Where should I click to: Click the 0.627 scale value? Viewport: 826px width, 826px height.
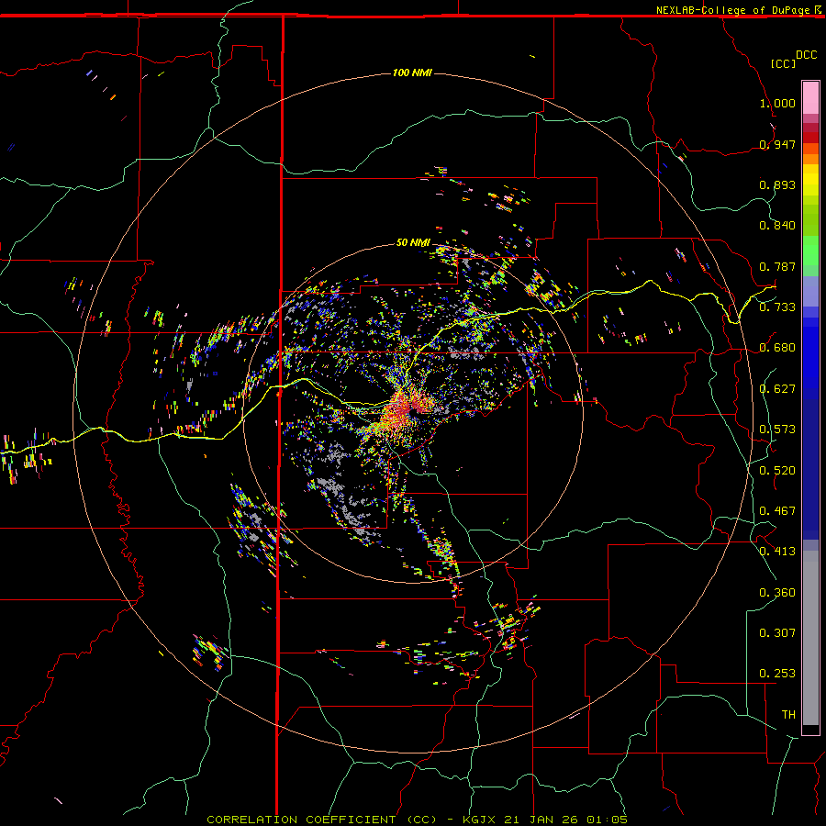[x=777, y=389]
